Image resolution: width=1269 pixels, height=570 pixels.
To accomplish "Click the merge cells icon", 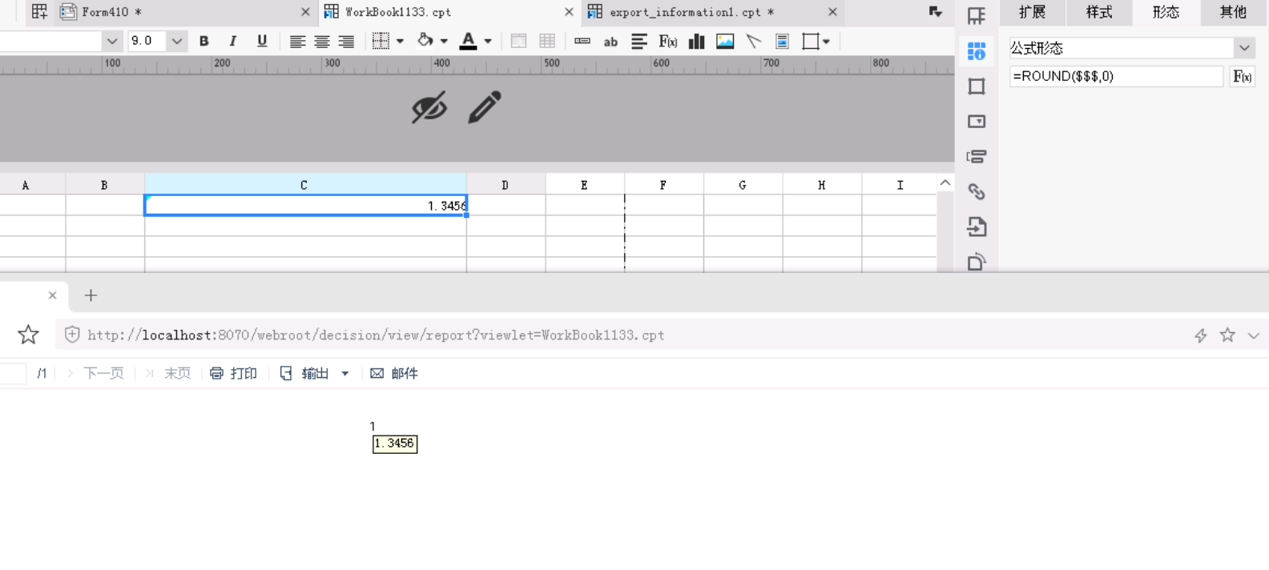I will (x=518, y=41).
